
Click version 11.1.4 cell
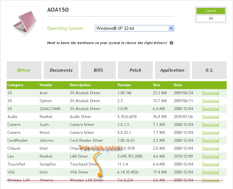[x=123, y=164]
